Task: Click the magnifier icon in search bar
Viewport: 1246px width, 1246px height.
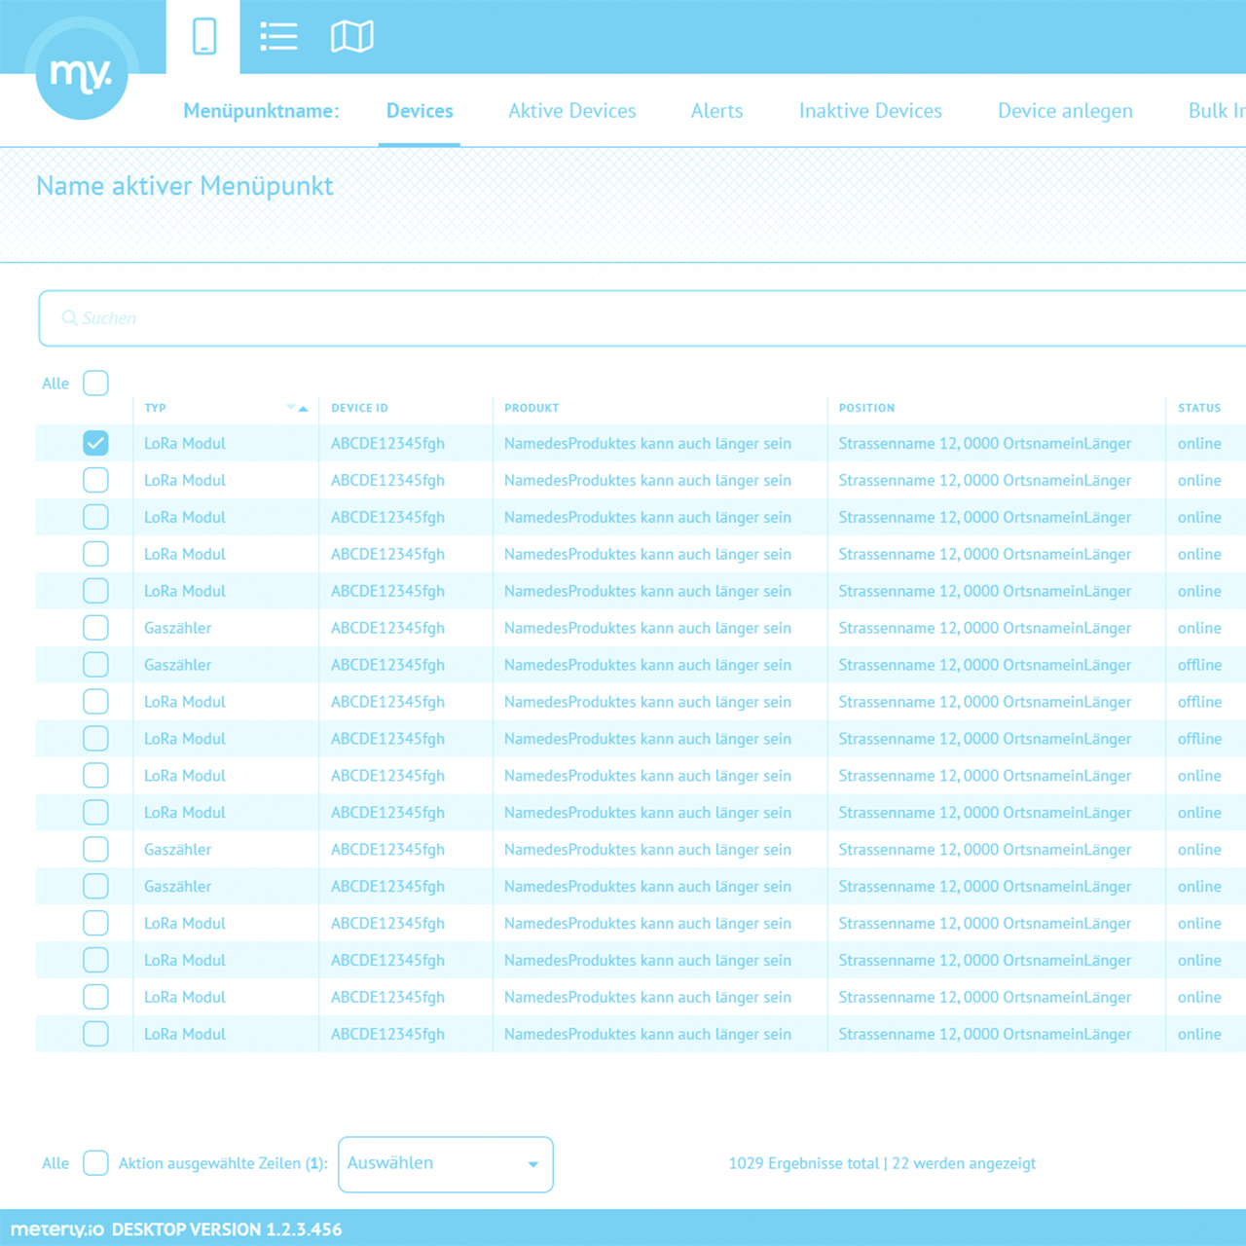Action: tap(69, 318)
